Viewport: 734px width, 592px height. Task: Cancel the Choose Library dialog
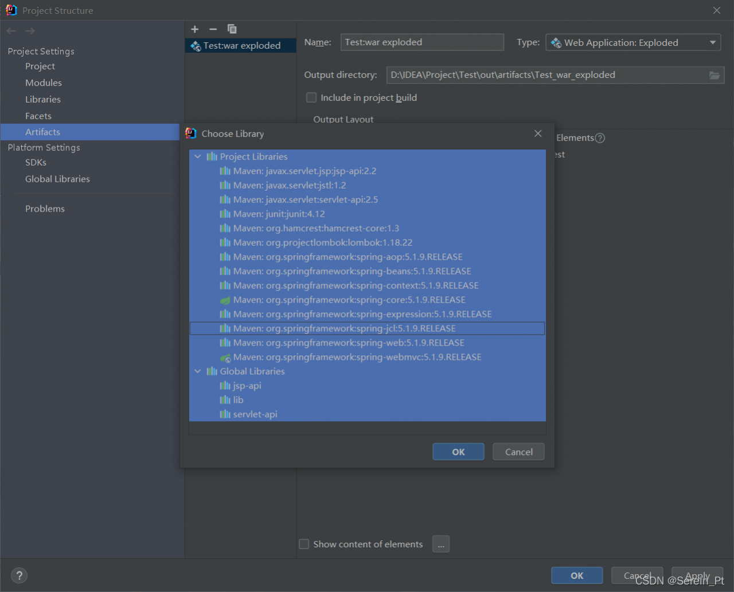(518, 452)
